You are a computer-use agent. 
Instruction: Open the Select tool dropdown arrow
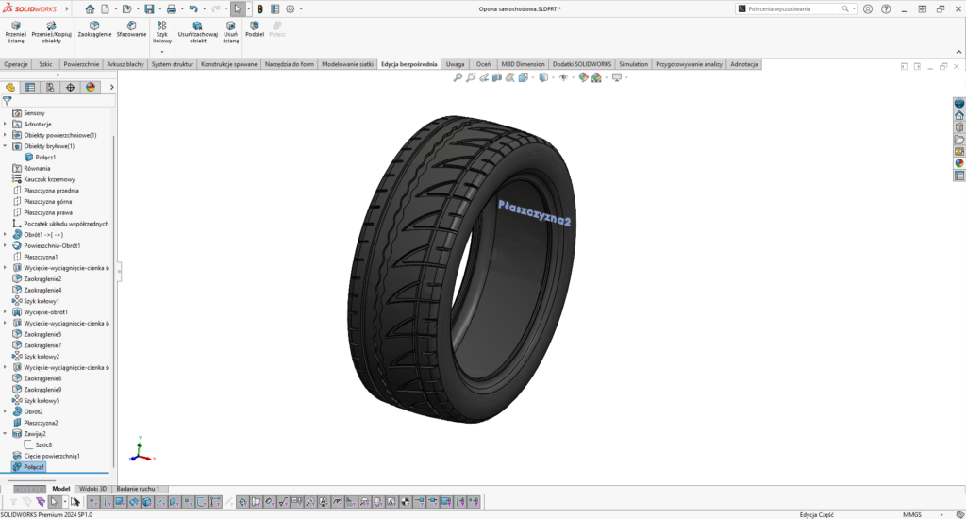(x=248, y=8)
